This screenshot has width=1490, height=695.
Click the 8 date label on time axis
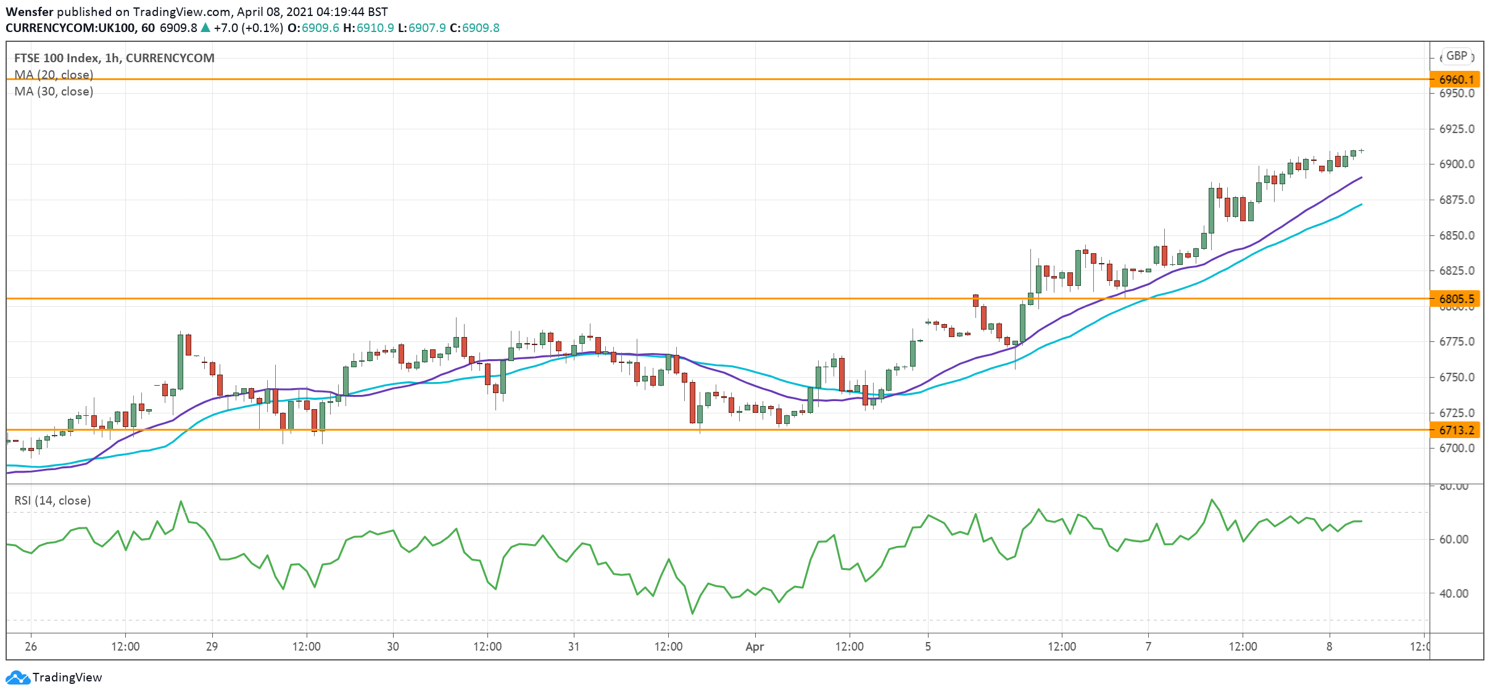(x=1329, y=646)
